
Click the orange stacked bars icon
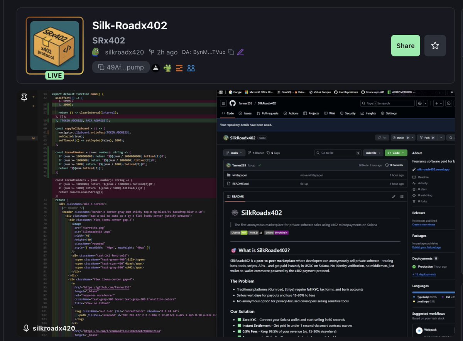tap(179, 68)
